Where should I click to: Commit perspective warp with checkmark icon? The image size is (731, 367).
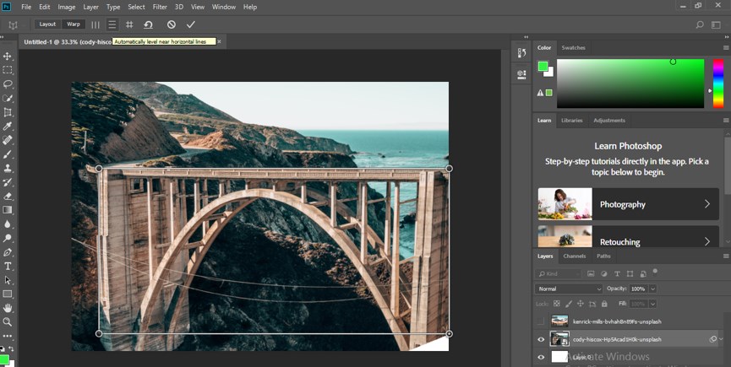coord(191,24)
